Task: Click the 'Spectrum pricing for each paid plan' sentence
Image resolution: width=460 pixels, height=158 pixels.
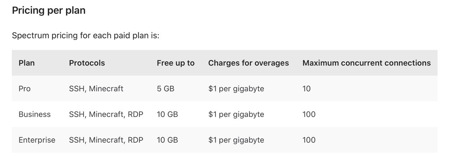Action: (x=86, y=36)
